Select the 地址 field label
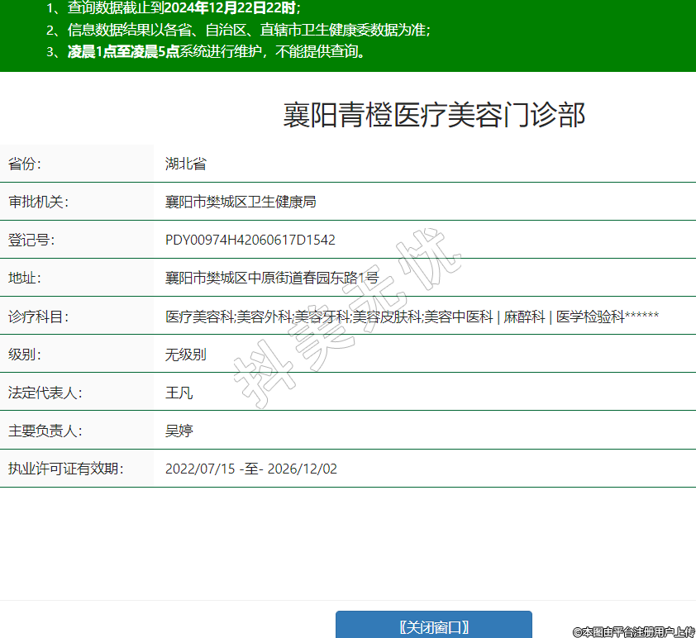The height and width of the screenshot is (638, 696). click(25, 279)
